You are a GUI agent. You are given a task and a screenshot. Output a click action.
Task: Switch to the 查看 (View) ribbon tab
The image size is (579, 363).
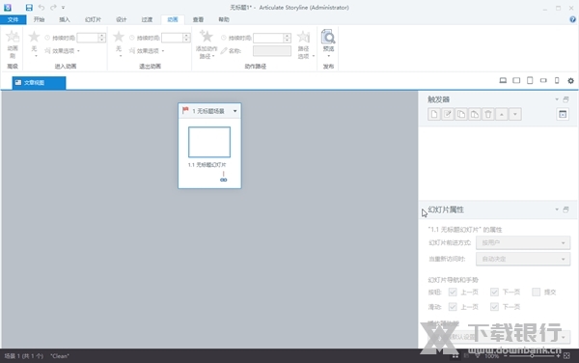coord(198,19)
